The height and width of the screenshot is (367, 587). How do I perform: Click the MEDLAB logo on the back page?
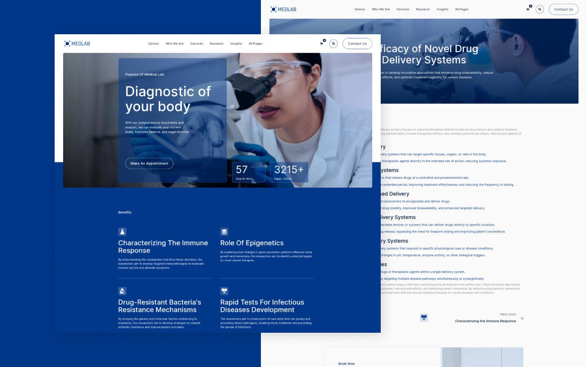point(284,9)
